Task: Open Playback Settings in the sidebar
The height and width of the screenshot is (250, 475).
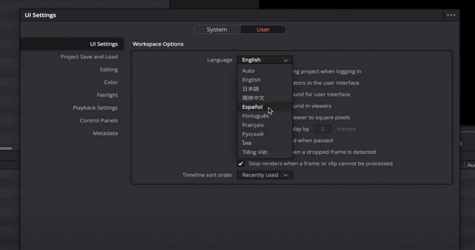Action: [x=95, y=107]
